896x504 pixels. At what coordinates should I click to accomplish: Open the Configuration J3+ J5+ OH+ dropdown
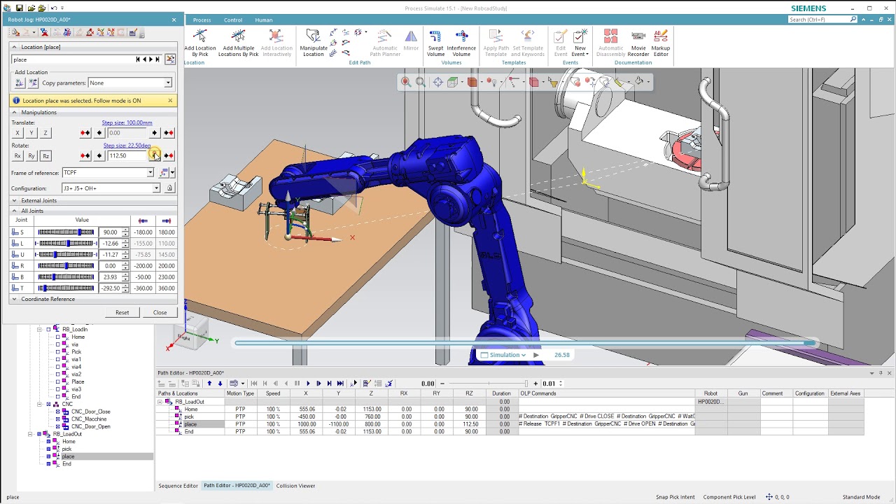pos(156,188)
